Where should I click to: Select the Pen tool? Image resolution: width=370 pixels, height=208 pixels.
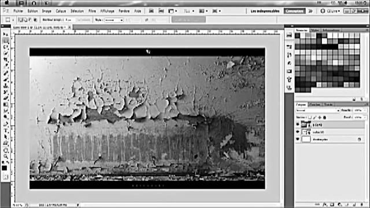(x=5, y=124)
